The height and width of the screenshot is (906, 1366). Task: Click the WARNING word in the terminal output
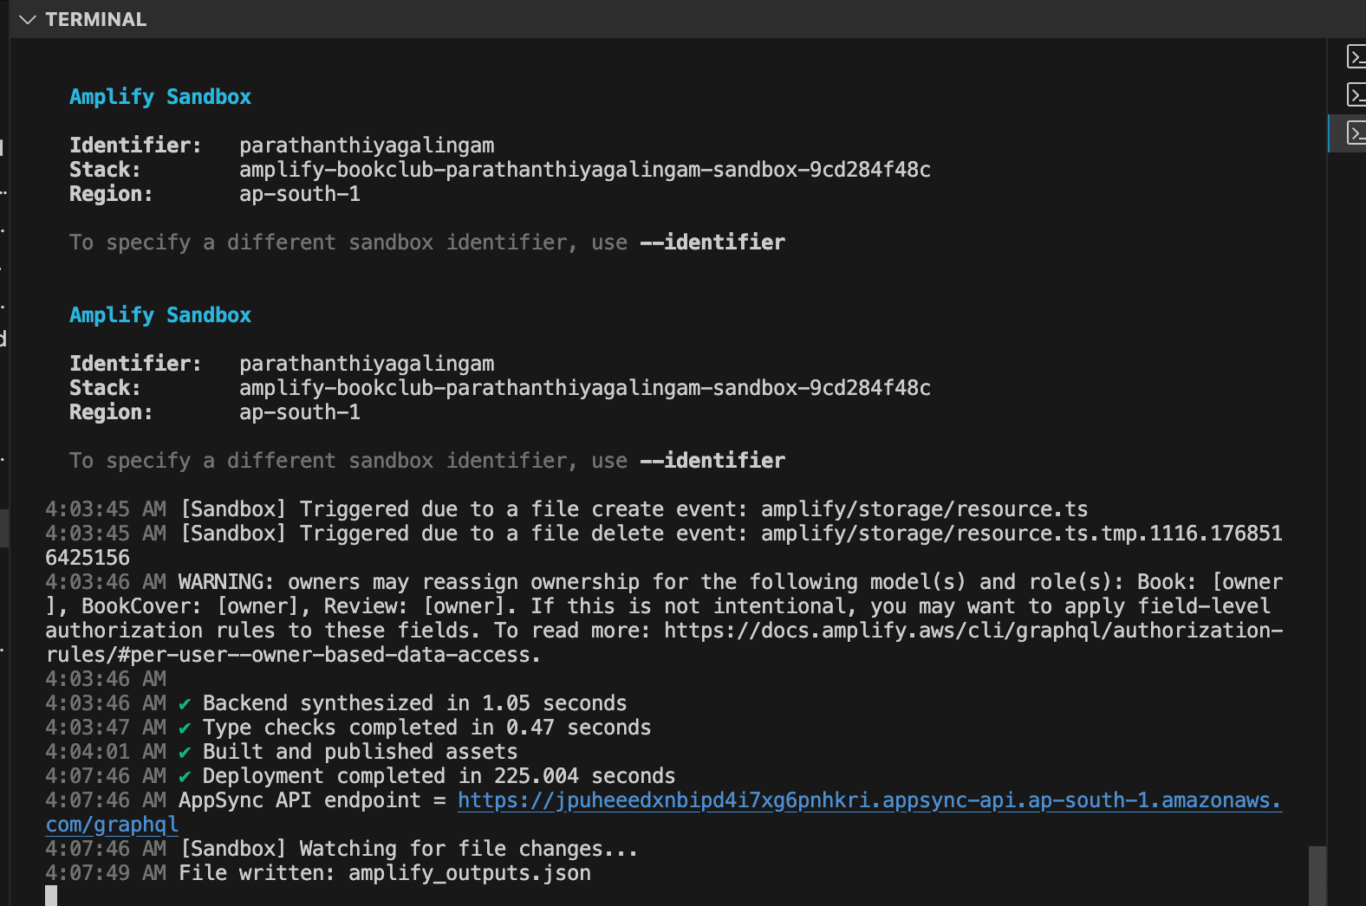225,582
